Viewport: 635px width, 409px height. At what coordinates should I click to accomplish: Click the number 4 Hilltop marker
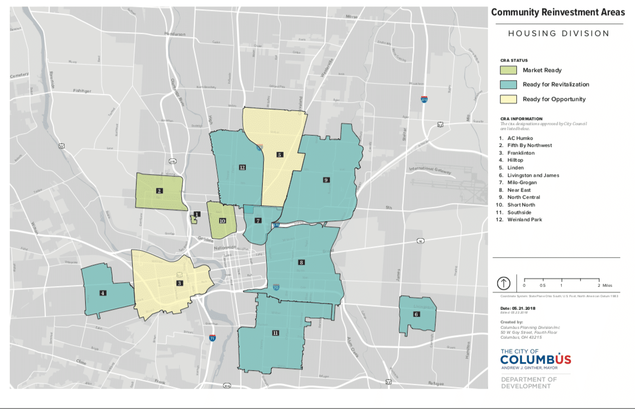[x=103, y=293]
